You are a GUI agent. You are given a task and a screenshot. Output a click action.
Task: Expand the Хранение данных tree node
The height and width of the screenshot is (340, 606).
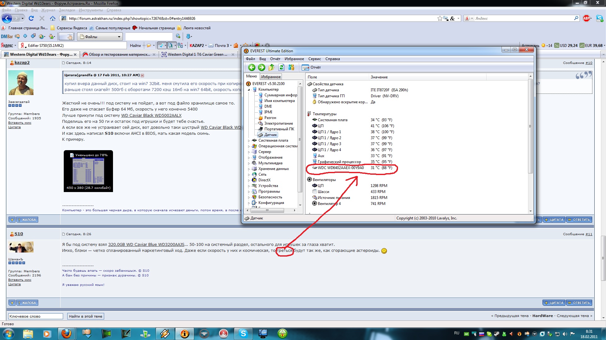[x=249, y=169]
